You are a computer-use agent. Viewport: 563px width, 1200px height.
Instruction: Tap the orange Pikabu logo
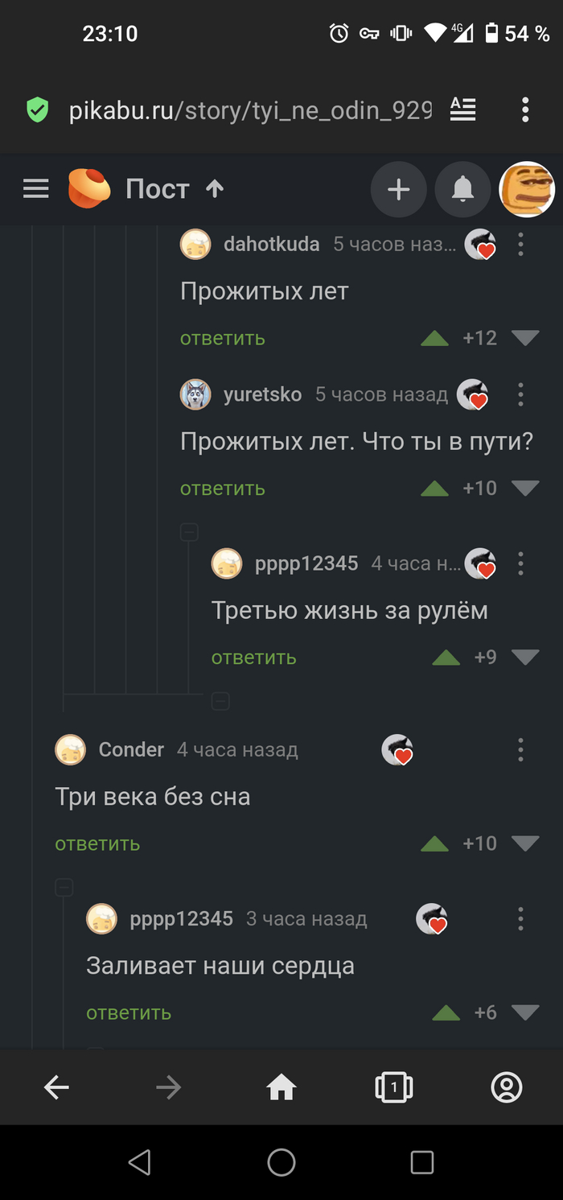click(x=88, y=189)
